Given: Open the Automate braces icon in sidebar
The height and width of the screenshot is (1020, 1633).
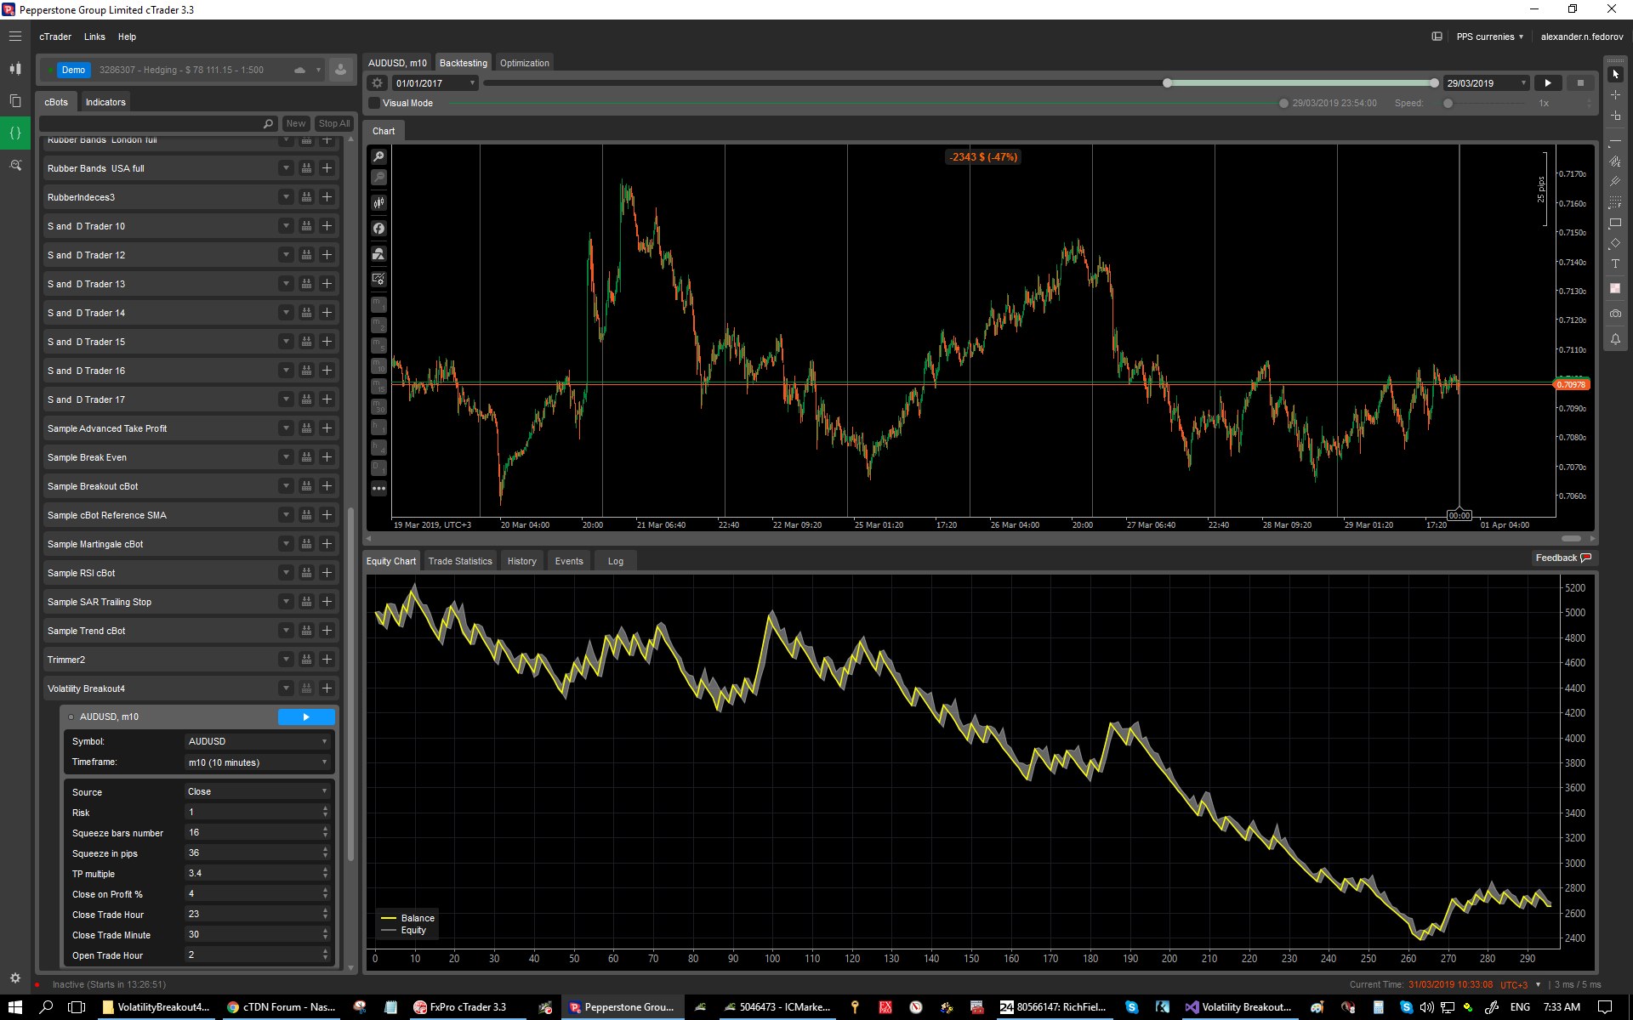Looking at the screenshot, I should pyautogui.click(x=15, y=133).
